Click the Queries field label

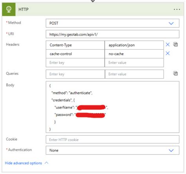12,73
